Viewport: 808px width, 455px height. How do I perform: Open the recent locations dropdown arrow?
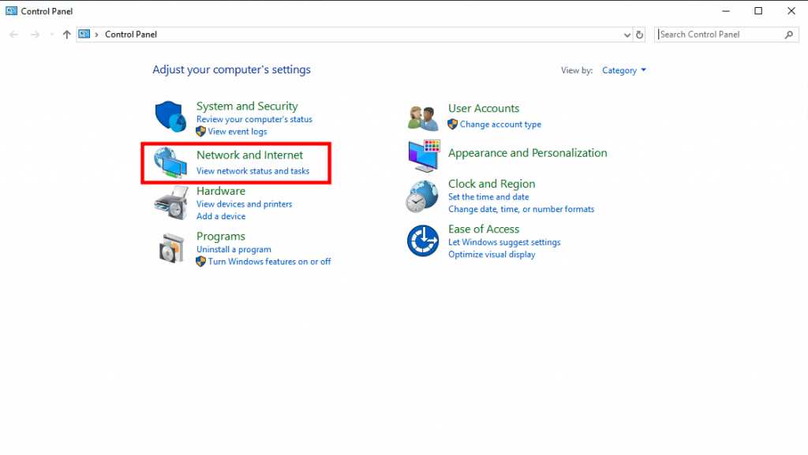pos(52,35)
